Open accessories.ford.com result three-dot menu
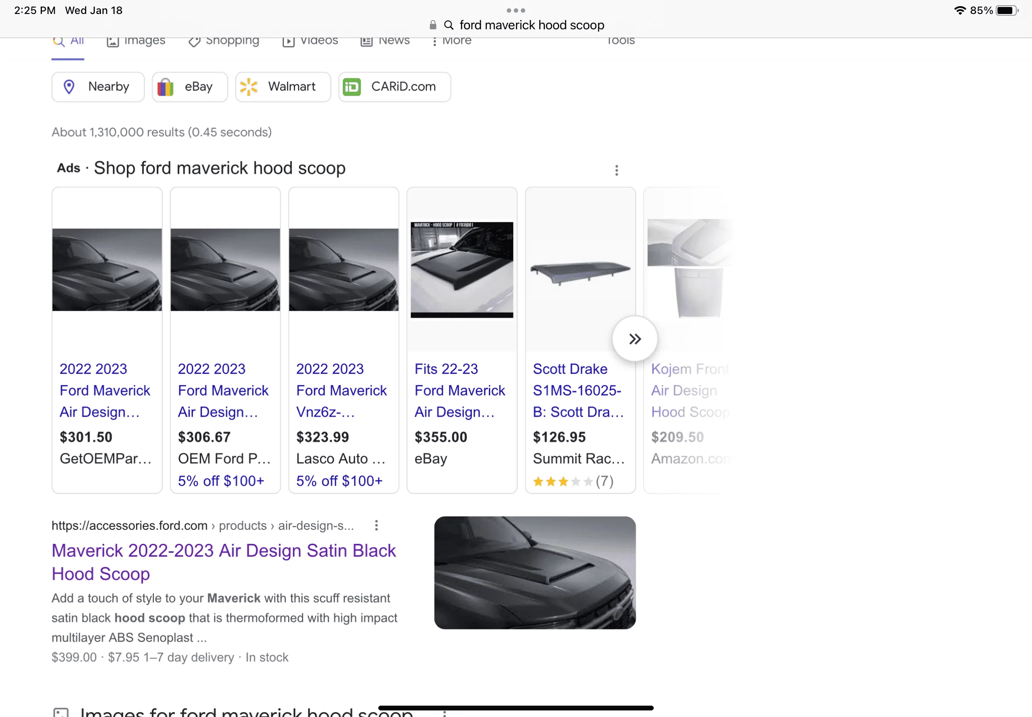This screenshot has width=1032, height=717. (377, 525)
